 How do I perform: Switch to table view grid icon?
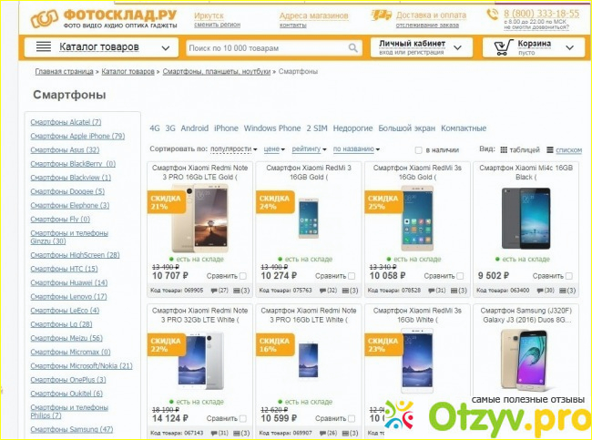click(504, 150)
